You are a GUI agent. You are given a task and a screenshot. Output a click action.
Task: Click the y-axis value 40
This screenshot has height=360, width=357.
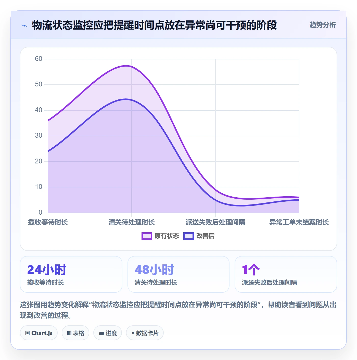39,110
